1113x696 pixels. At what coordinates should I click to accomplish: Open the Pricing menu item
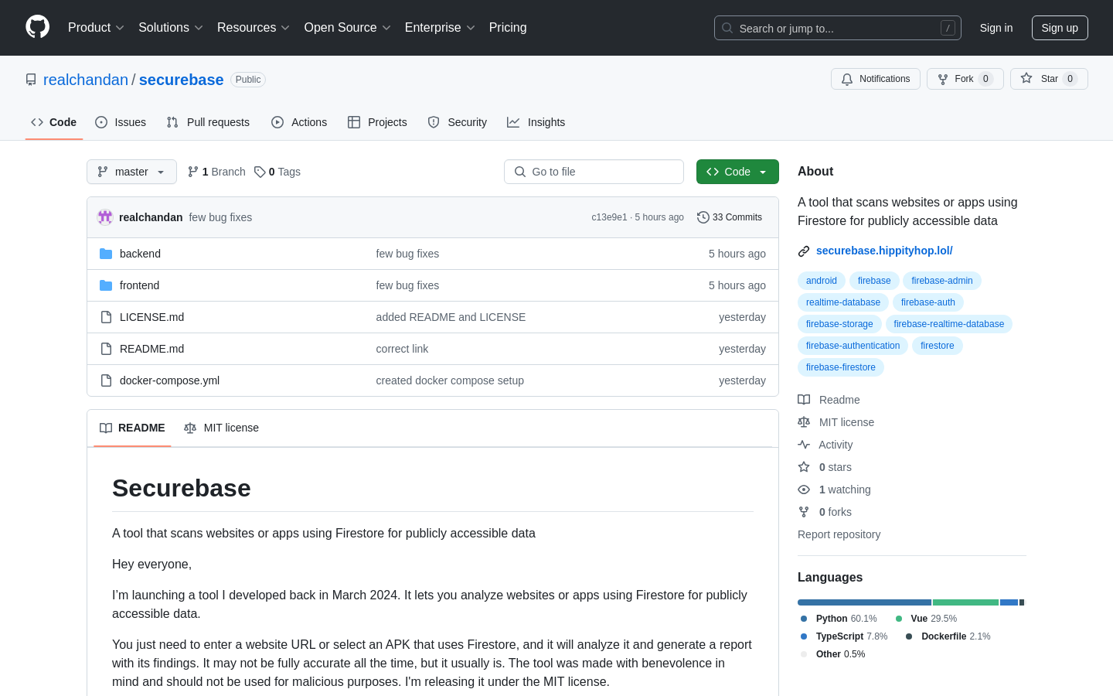[x=508, y=28]
